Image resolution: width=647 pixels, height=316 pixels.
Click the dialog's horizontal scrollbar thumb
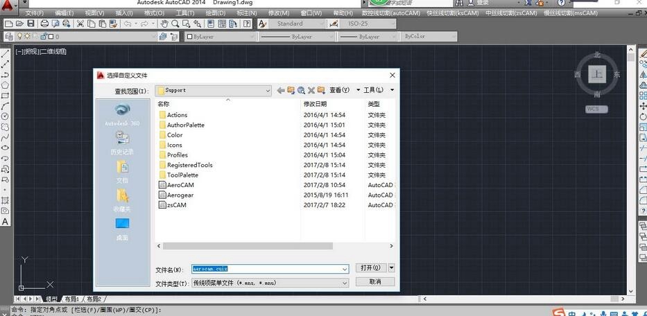click(x=248, y=246)
